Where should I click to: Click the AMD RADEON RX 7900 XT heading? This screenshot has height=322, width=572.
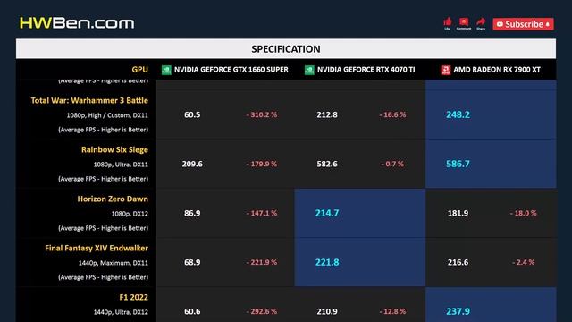497,70
